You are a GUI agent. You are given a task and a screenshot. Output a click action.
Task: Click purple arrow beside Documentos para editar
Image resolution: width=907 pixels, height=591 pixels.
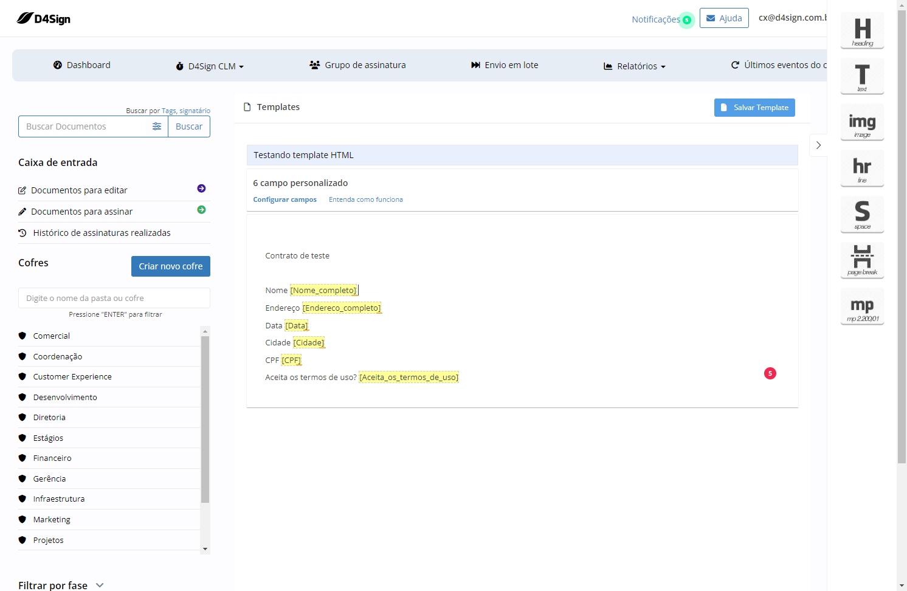click(x=201, y=188)
